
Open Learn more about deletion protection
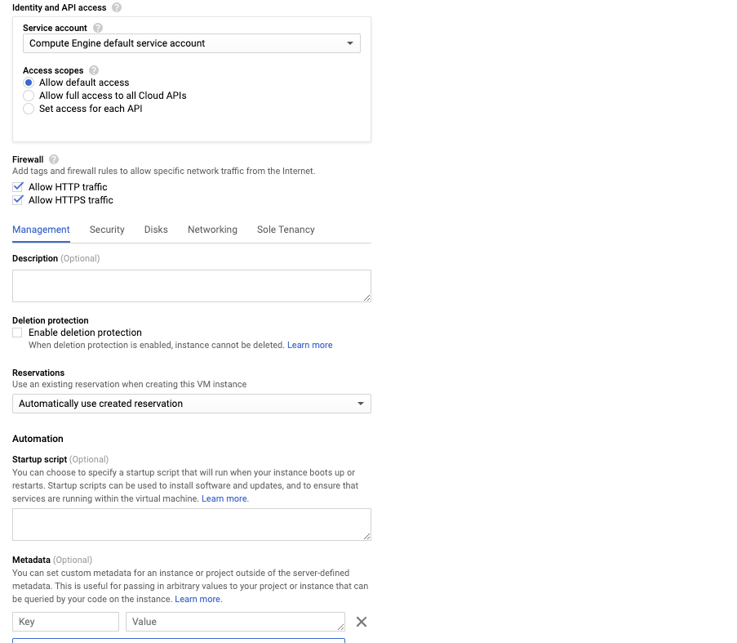(x=309, y=345)
